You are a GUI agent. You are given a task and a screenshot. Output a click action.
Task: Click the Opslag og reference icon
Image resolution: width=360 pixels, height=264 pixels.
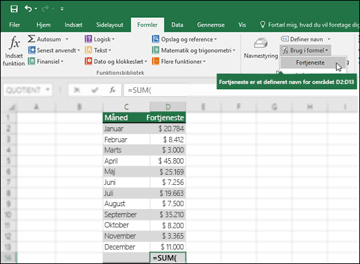(x=156, y=39)
